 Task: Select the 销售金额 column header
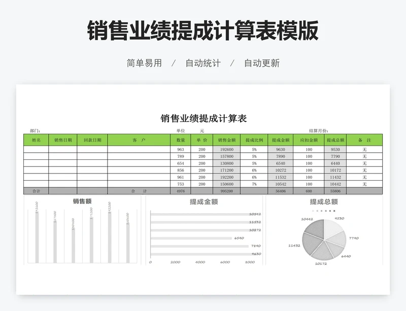(x=226, y=140)
